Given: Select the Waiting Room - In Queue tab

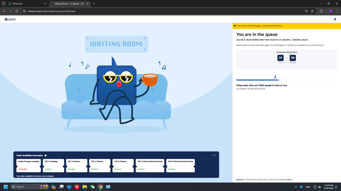Looking at the screenshot, I should point(69,4).
